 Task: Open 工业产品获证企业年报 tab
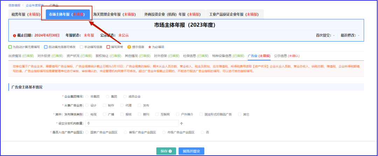point(233,14)
